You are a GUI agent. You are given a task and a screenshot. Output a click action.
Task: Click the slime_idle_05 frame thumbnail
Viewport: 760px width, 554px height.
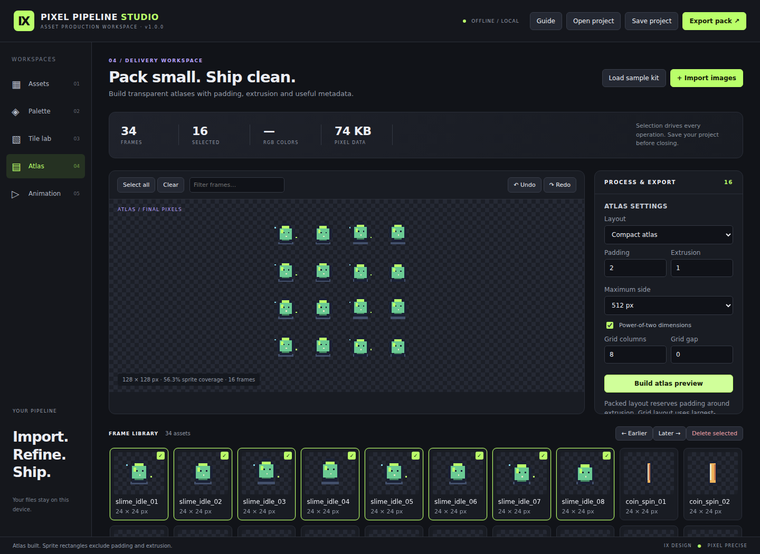394,484
